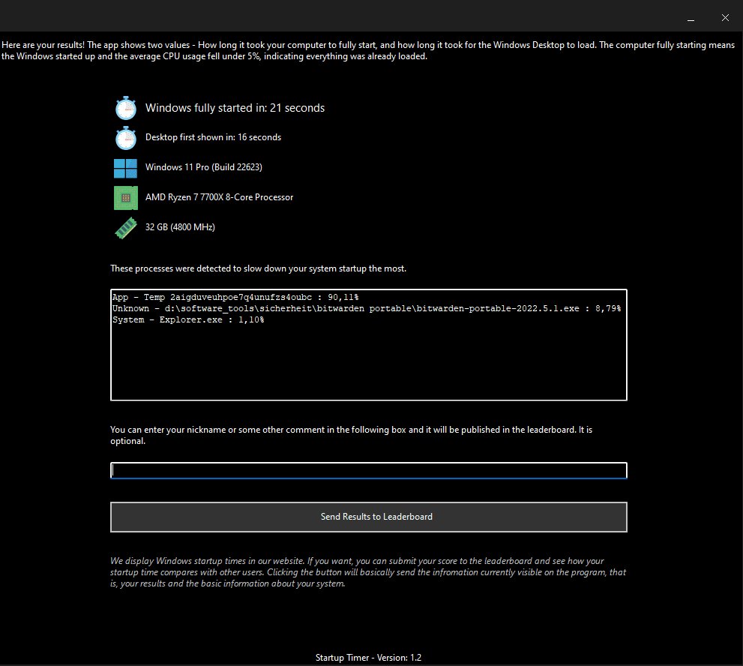Select the bitwarden-portable-2022.5.1.exe process line
The width and height of the screenshot is (743, 666).
coord(367,308)
